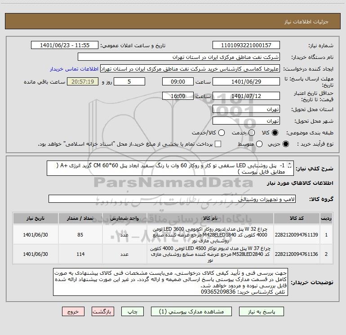
Task: Click quantity 85 in row 1
Action: point(80,235)
